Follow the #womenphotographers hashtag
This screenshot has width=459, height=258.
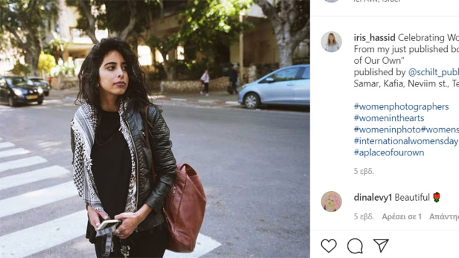tap(401, 107)
